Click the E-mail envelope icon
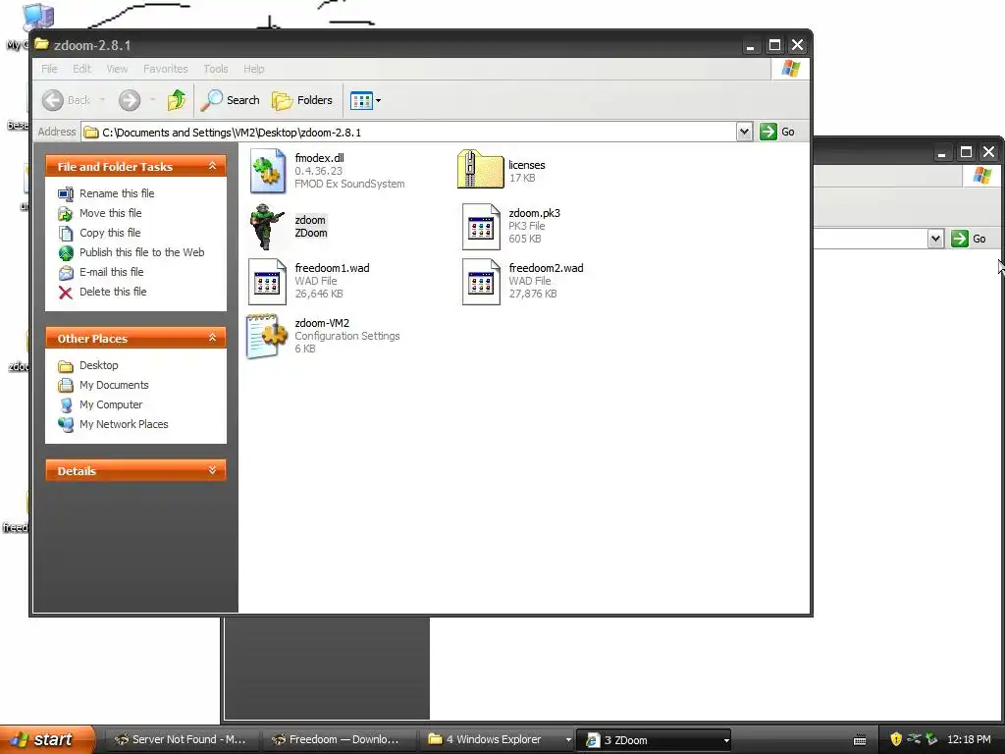Screen dimensions: 1005x754 click(x=66, y=273)
